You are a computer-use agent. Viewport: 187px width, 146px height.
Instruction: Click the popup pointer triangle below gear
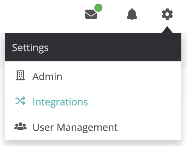167,30
